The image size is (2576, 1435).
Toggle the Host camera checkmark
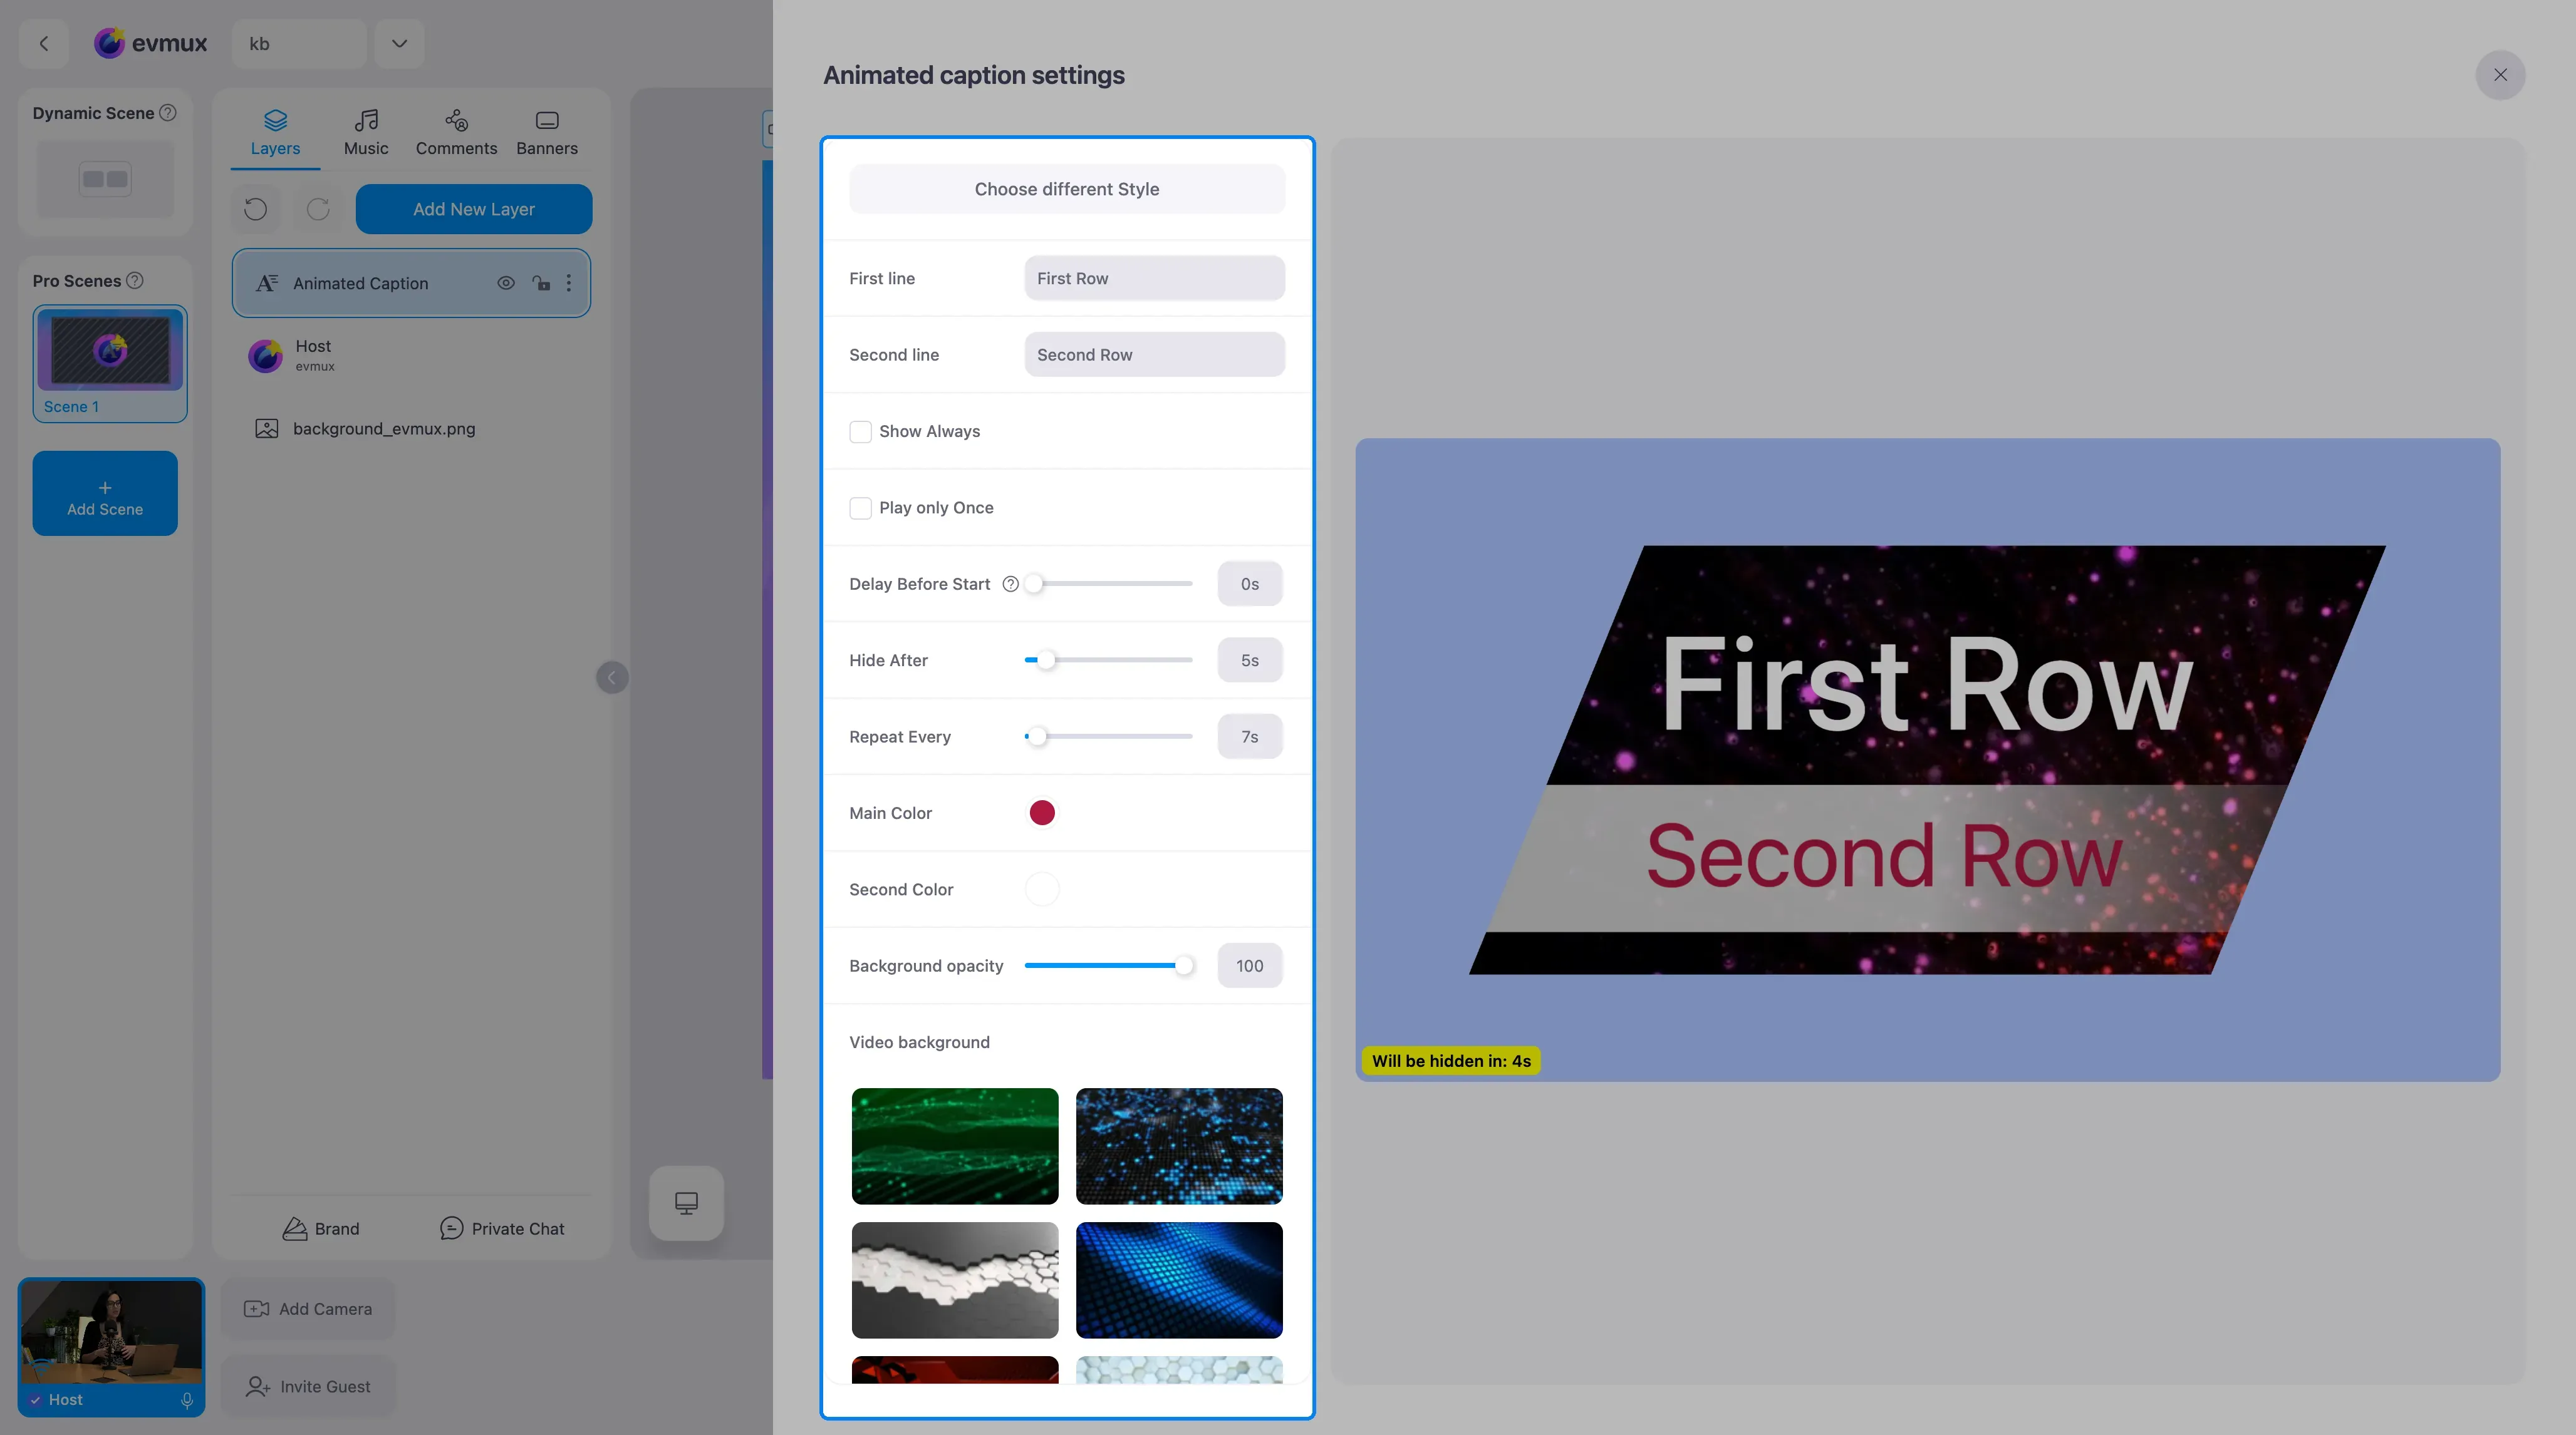(35, 1400)
